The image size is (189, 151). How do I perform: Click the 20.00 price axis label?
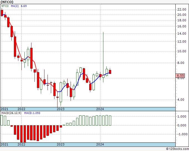(x=182, y=15)
